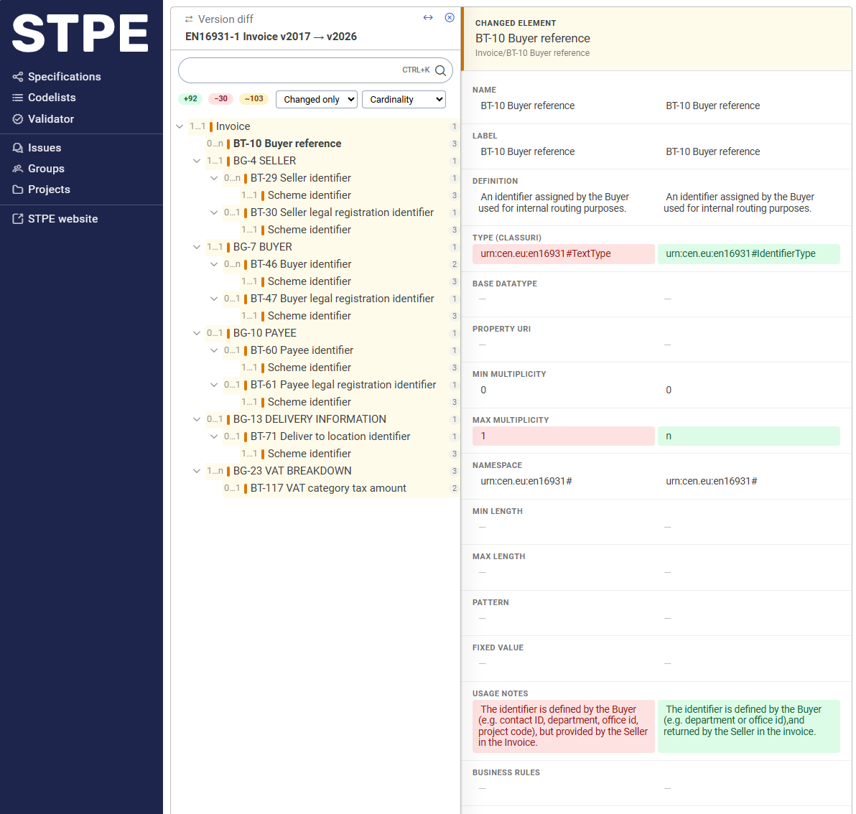
Task: Select BT-10 Buyer reference in tree
Action: [332, 144]
